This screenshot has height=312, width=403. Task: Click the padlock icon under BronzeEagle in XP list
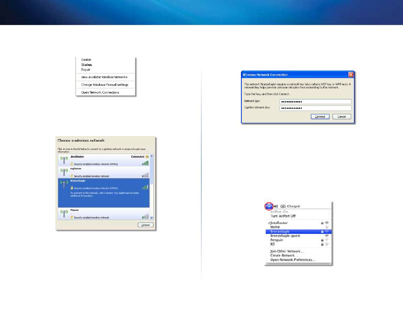tap(72, 188)
